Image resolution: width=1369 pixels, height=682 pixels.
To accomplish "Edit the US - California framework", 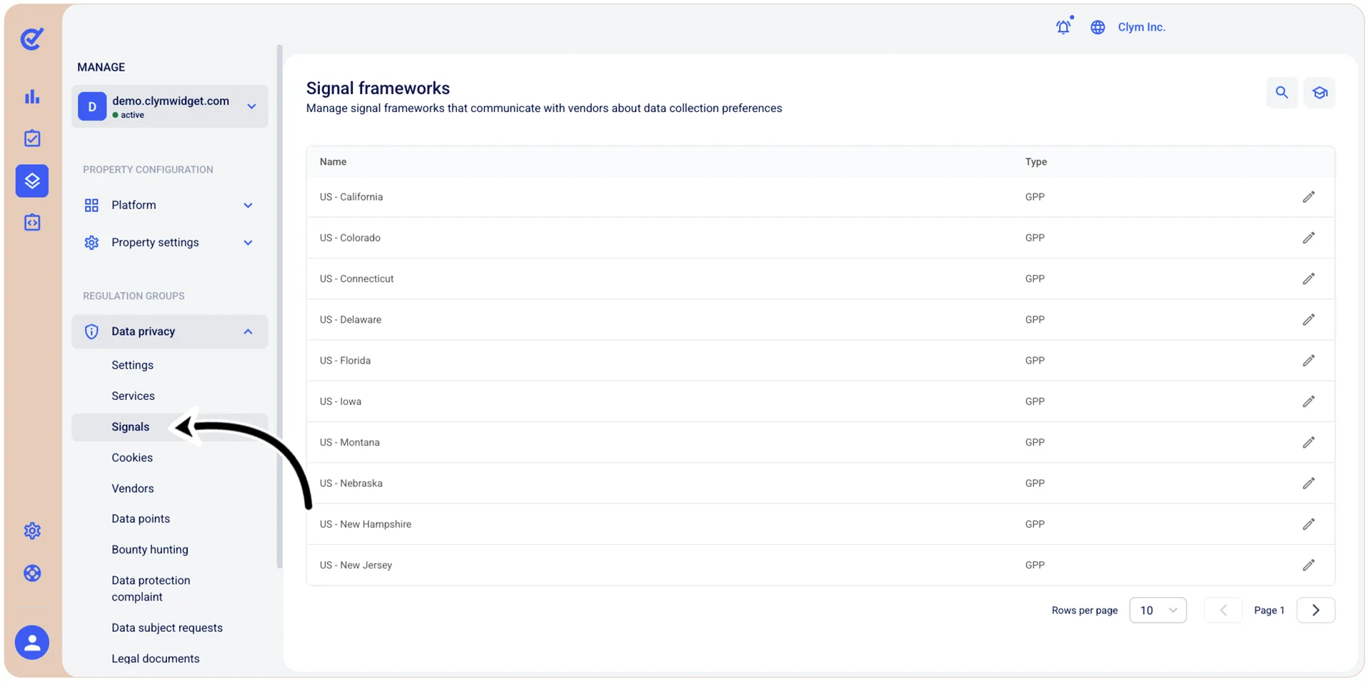I will pos(1308,197).
